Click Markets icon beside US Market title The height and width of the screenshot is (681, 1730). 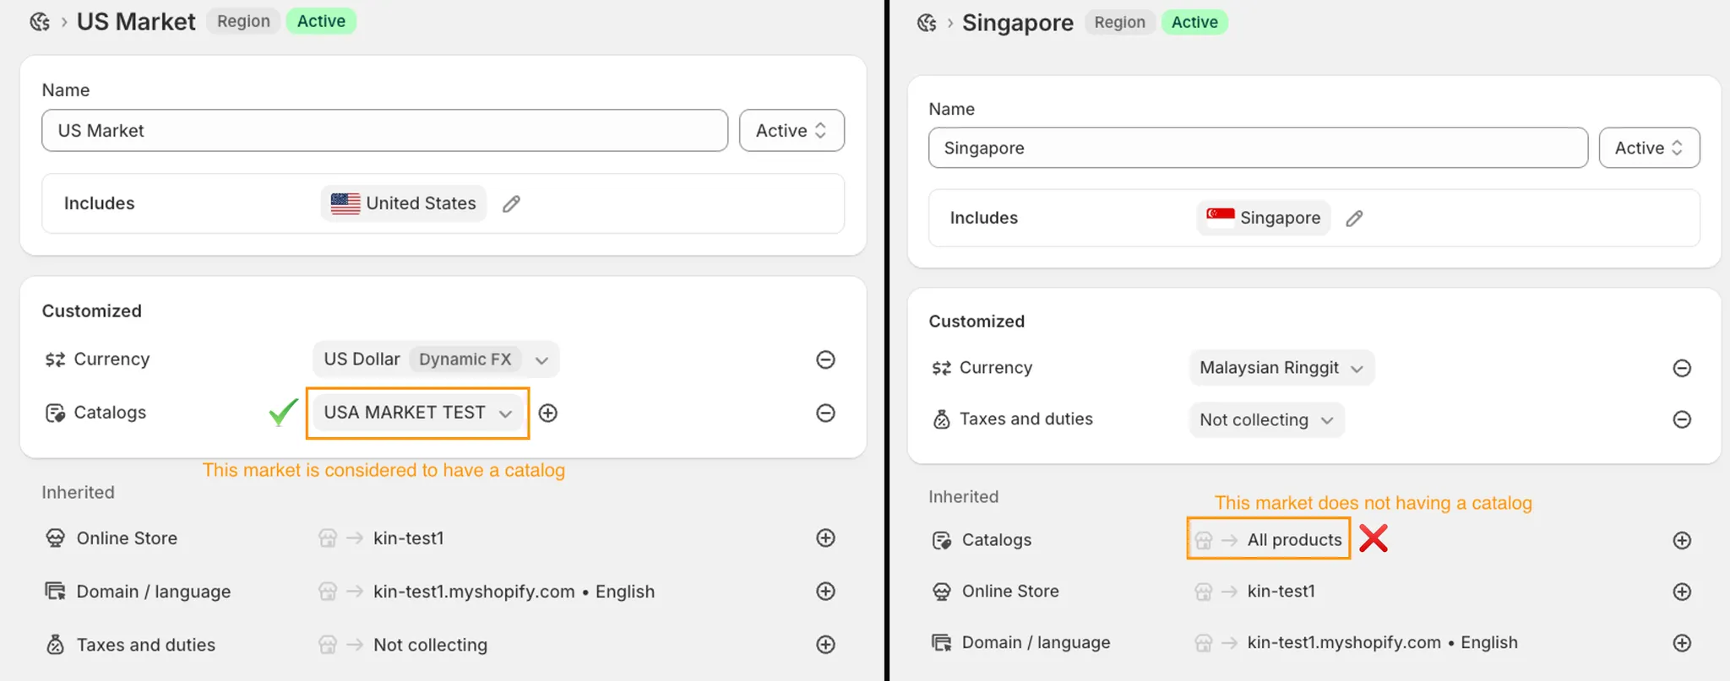point(40,22)
